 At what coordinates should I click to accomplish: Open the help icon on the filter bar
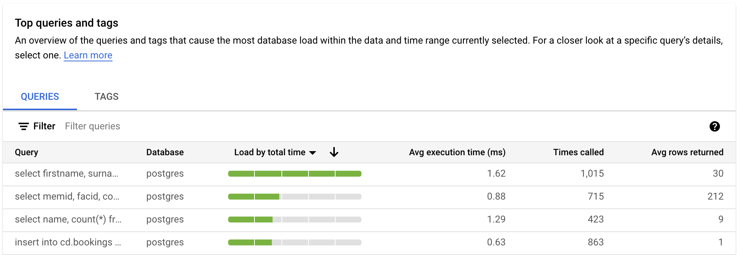(x=714, y=126)
